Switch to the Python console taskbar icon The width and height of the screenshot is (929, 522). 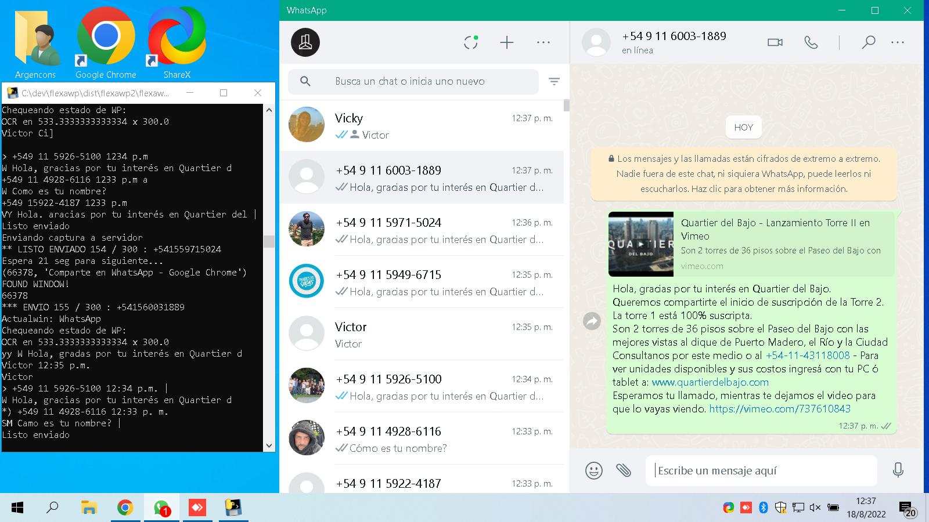pos(233,508)
